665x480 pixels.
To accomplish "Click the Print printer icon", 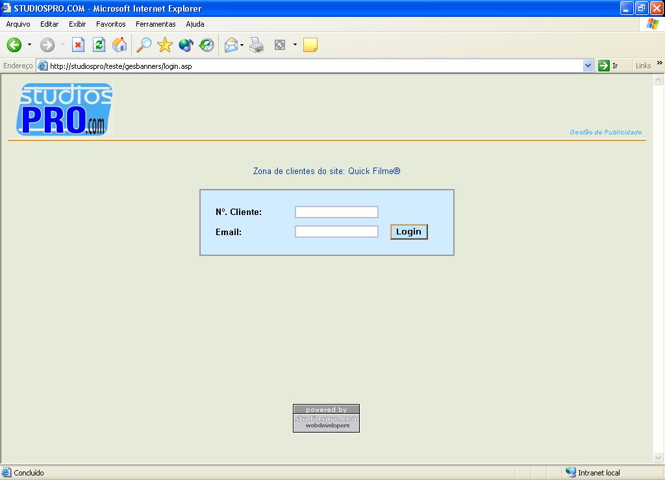I will point(257,45).
